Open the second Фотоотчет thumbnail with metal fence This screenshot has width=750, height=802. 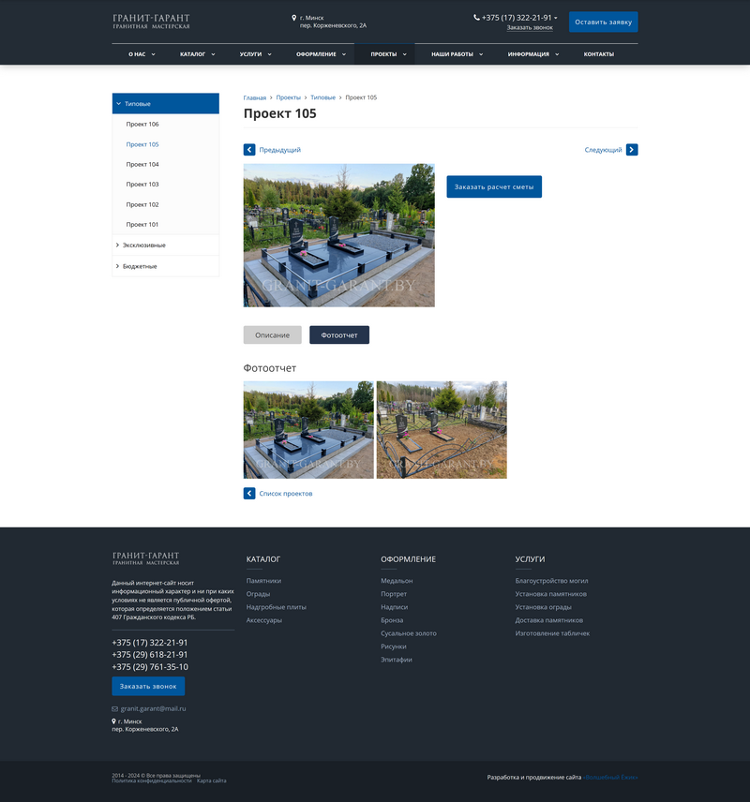click(x=442, y=430)
